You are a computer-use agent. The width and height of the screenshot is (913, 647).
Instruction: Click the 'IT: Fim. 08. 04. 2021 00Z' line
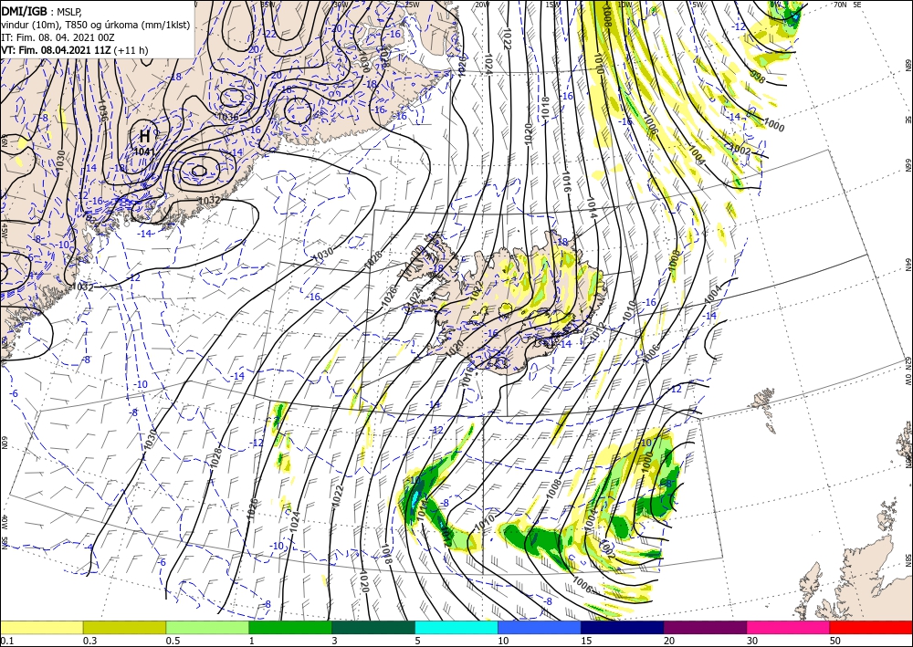57,37
